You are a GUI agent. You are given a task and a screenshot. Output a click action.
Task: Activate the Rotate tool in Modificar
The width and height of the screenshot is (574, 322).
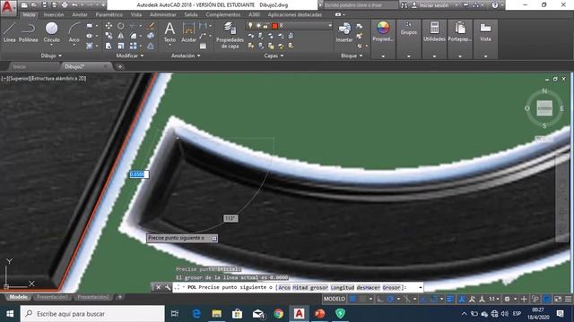pos(120,26)
